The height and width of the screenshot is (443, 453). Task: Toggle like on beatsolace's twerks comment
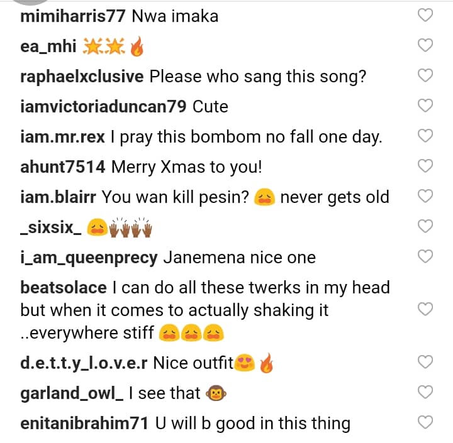pos(426,309)
